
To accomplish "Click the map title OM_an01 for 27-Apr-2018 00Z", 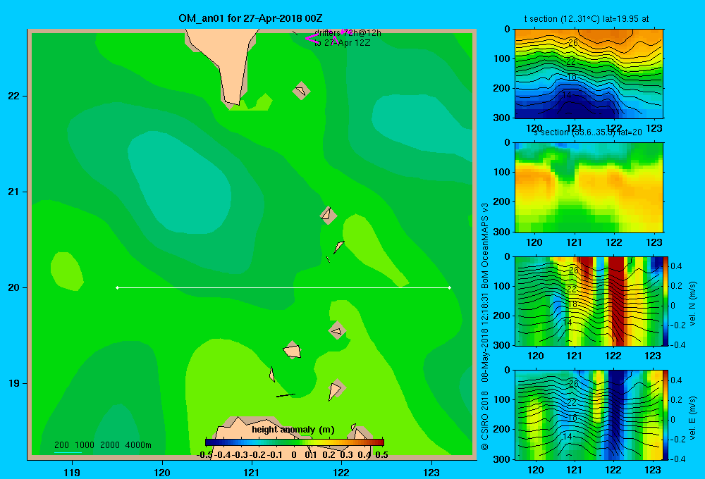I will [x=250, y=18].
